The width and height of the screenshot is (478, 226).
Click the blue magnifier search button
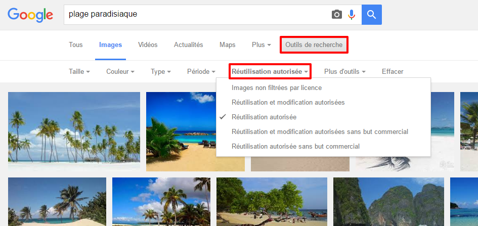point(372,14)
